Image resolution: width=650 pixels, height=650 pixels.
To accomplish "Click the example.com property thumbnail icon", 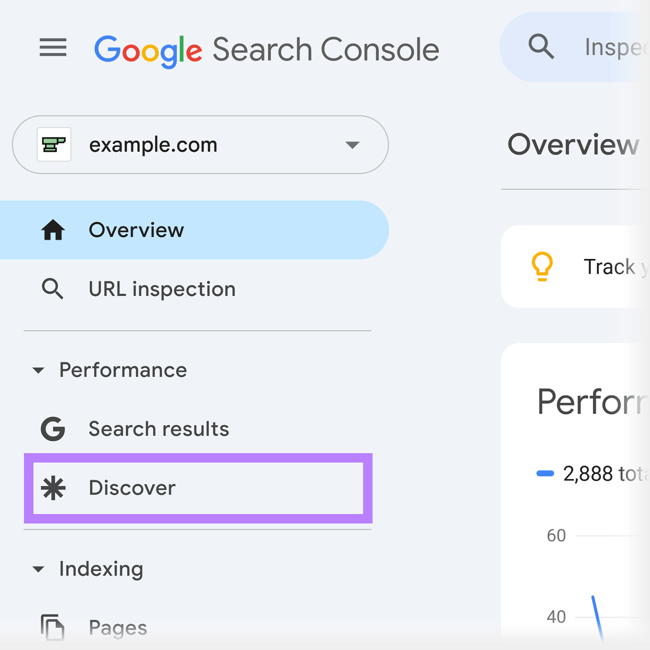I will [x=54, y=145].
